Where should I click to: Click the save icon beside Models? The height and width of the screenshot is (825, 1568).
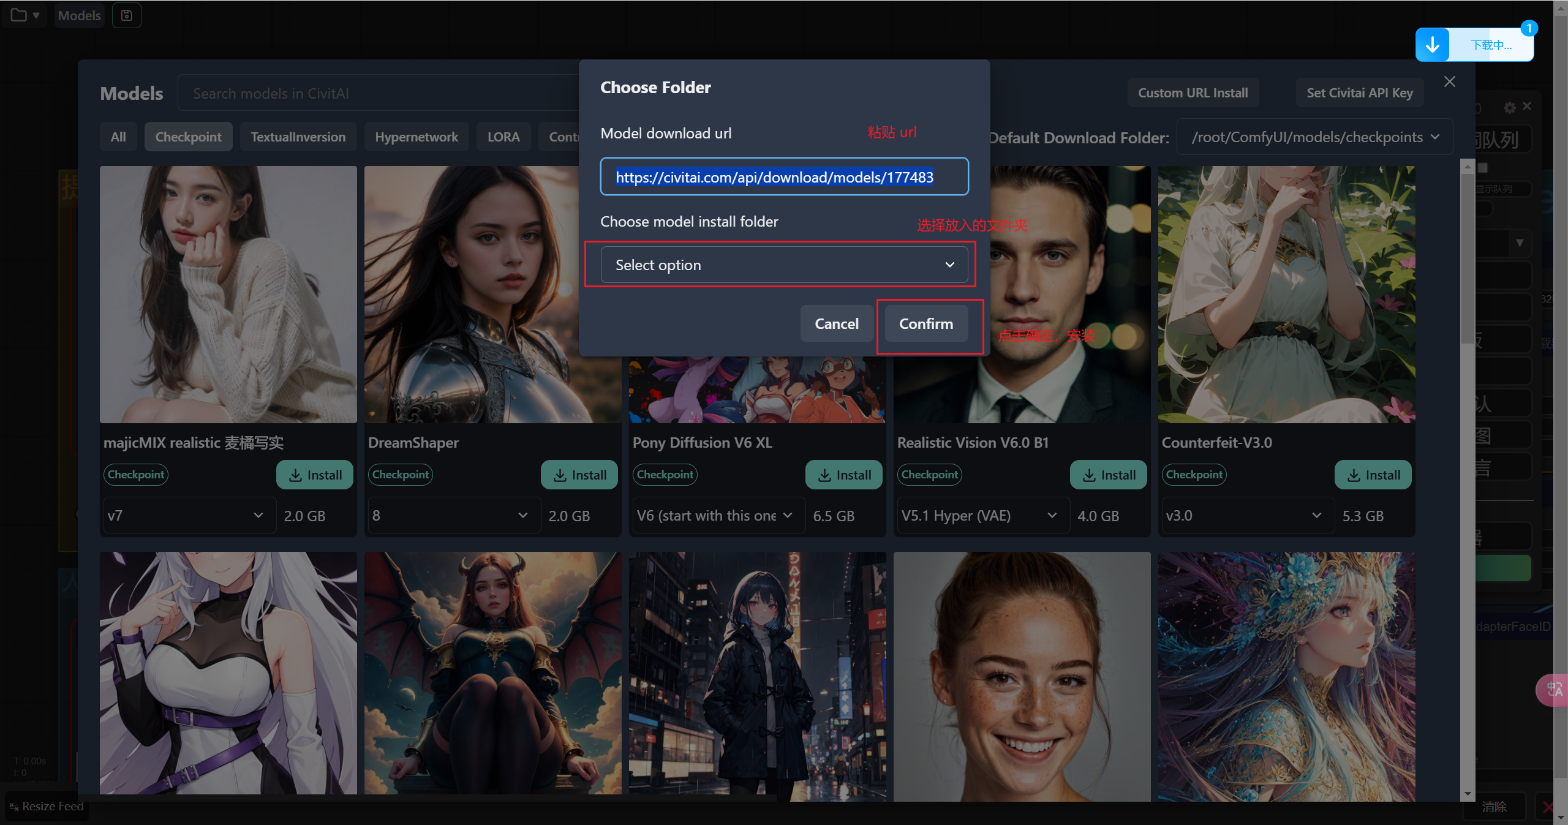[127, 15]
